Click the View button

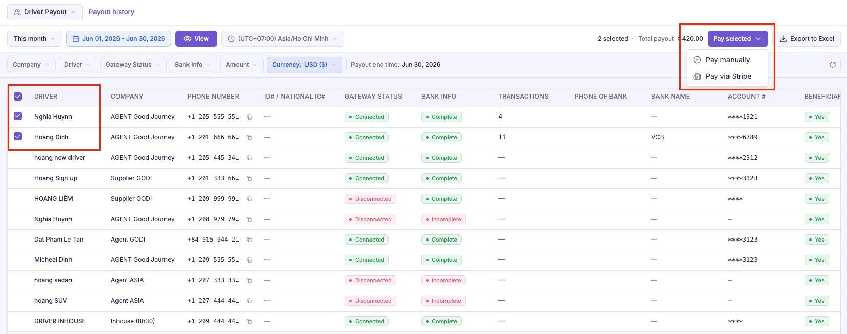(196, 39)
